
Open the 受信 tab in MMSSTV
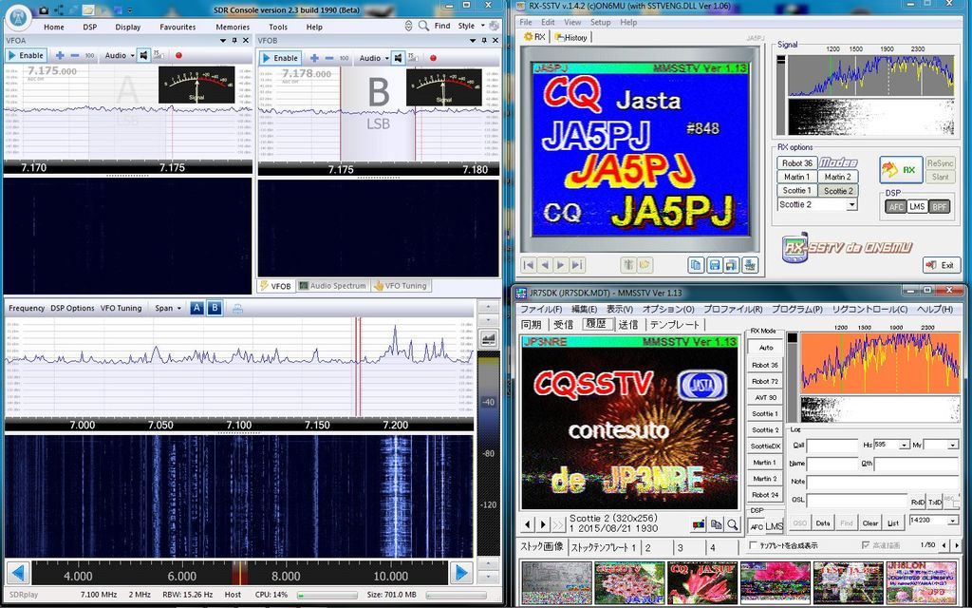[563, 325]
